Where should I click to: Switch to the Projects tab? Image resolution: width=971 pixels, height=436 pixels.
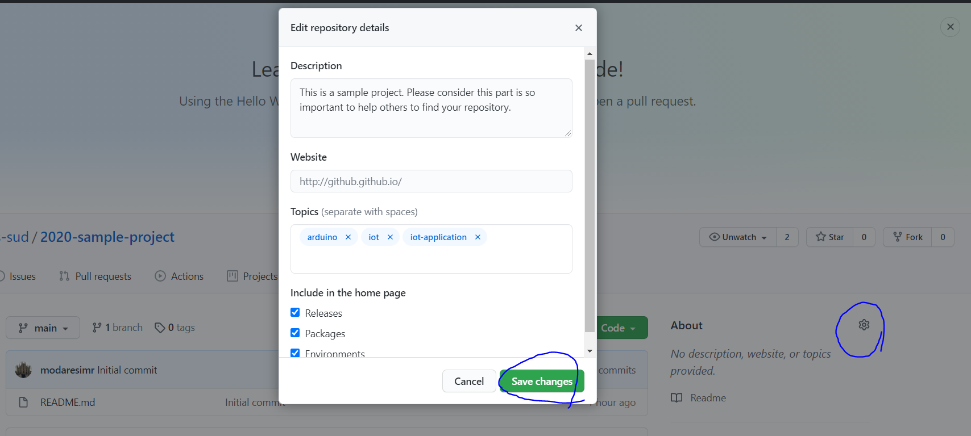click(x=252, y=276)
